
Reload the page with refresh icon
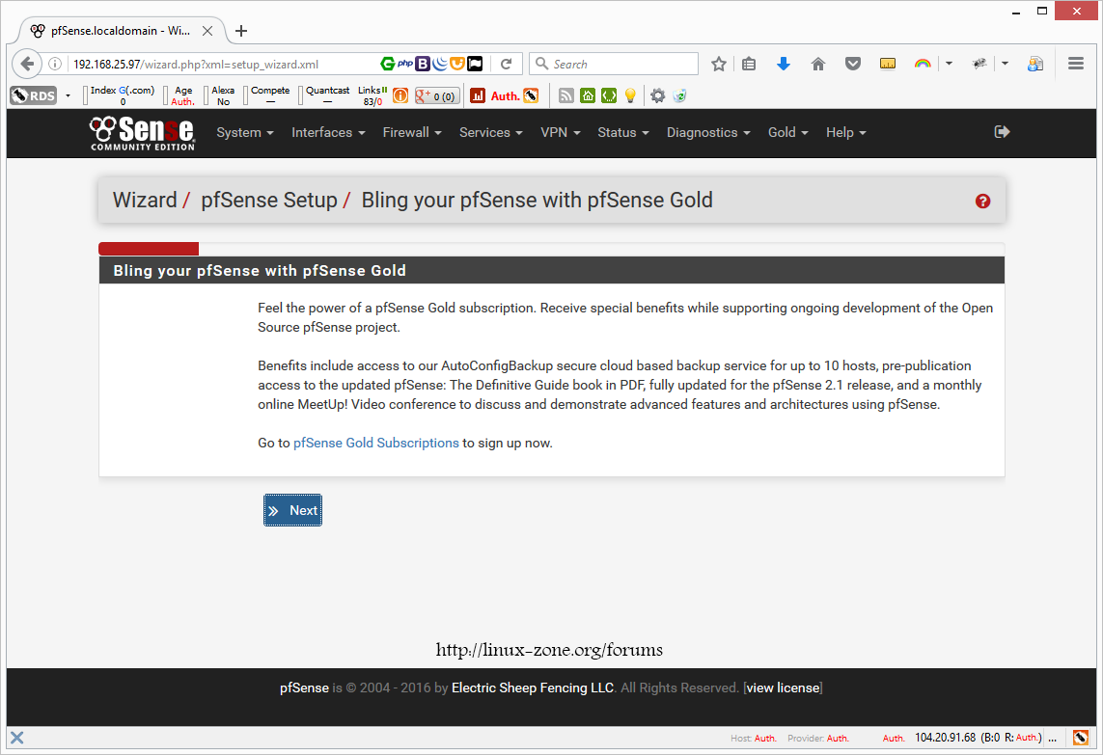click(x=506, y=64)
